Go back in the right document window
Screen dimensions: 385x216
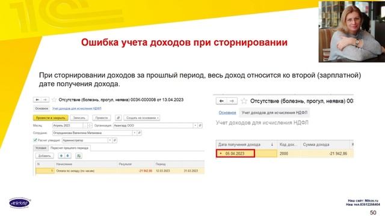221,101
